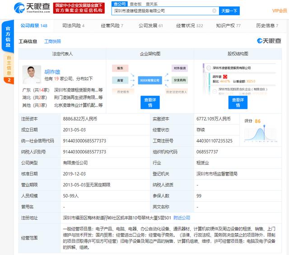
Task: Click the legal representative's photo
Action: pyautogui.click(x=32, y=75)
